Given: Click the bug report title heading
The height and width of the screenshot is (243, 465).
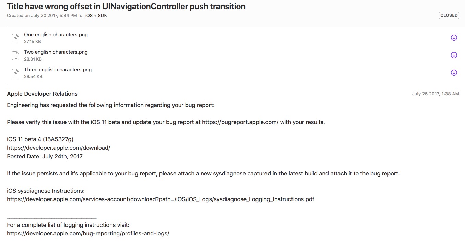Looking at the screenshot, I should [x=126, y=7].
